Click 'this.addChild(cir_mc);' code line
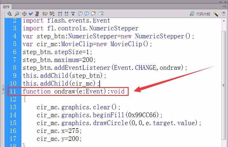 pyautogui.click(x=61, y=84)
